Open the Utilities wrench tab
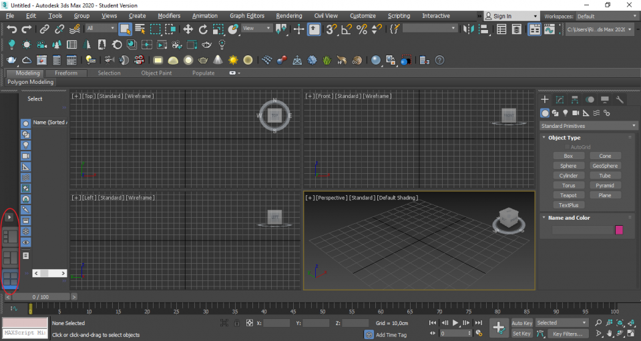The height and width of the screenshot is (341, 641). (x=620, y=99)
